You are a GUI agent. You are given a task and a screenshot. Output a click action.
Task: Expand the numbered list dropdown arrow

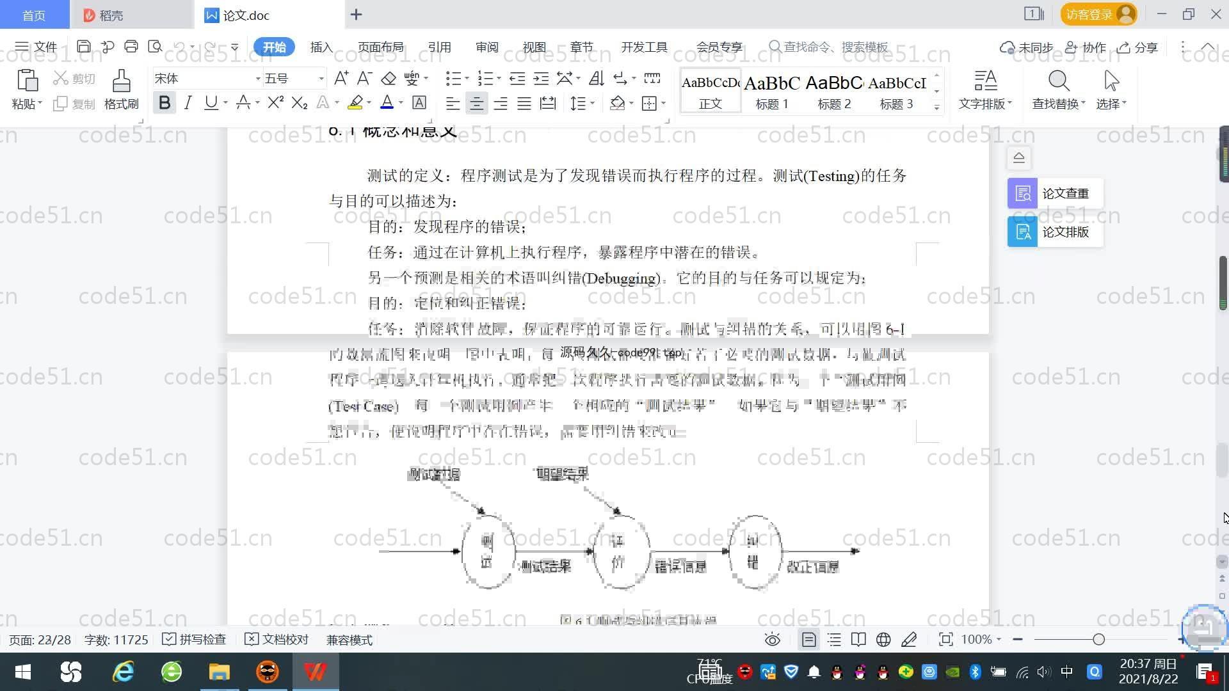499,79
